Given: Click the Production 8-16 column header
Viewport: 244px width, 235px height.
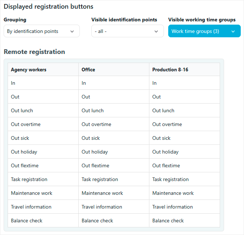Looking at the screenshot, I should [x=169, y=70].
